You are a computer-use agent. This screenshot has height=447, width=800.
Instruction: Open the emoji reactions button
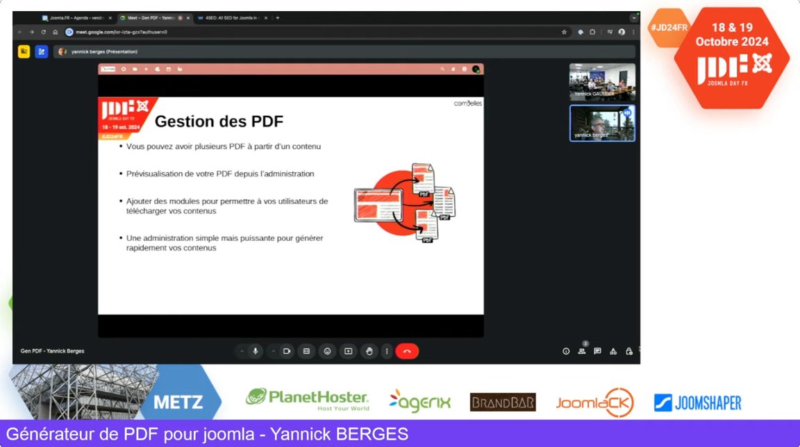[328, 351]
